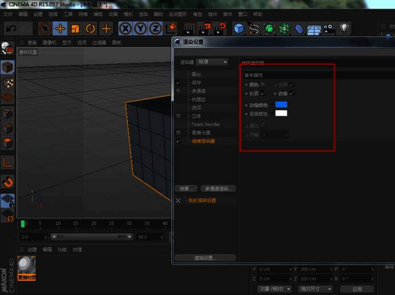Open the 对象(相对) dropdown
Image resolution: width=395 pixels, height=295 pixels.
[x=275, y=289]
